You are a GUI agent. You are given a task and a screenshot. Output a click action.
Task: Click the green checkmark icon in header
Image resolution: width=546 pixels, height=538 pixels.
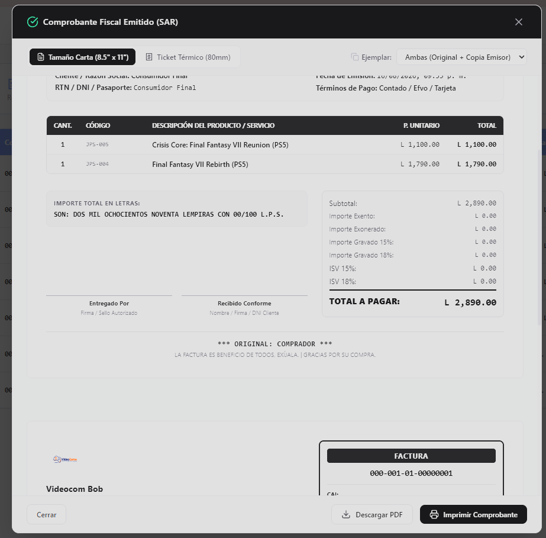pyautogui.click(x=33, y=22)
